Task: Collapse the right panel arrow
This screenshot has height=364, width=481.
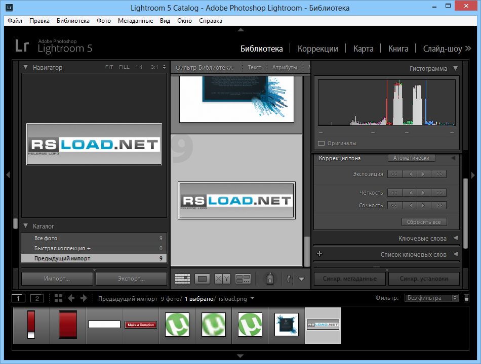Action: click(473, 175)
